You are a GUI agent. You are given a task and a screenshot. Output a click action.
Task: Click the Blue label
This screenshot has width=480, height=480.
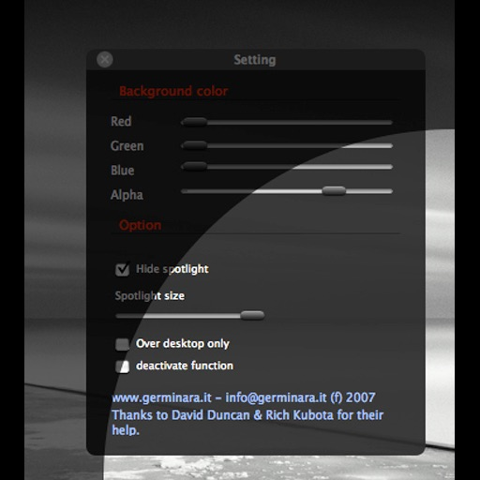click(123, 171)
